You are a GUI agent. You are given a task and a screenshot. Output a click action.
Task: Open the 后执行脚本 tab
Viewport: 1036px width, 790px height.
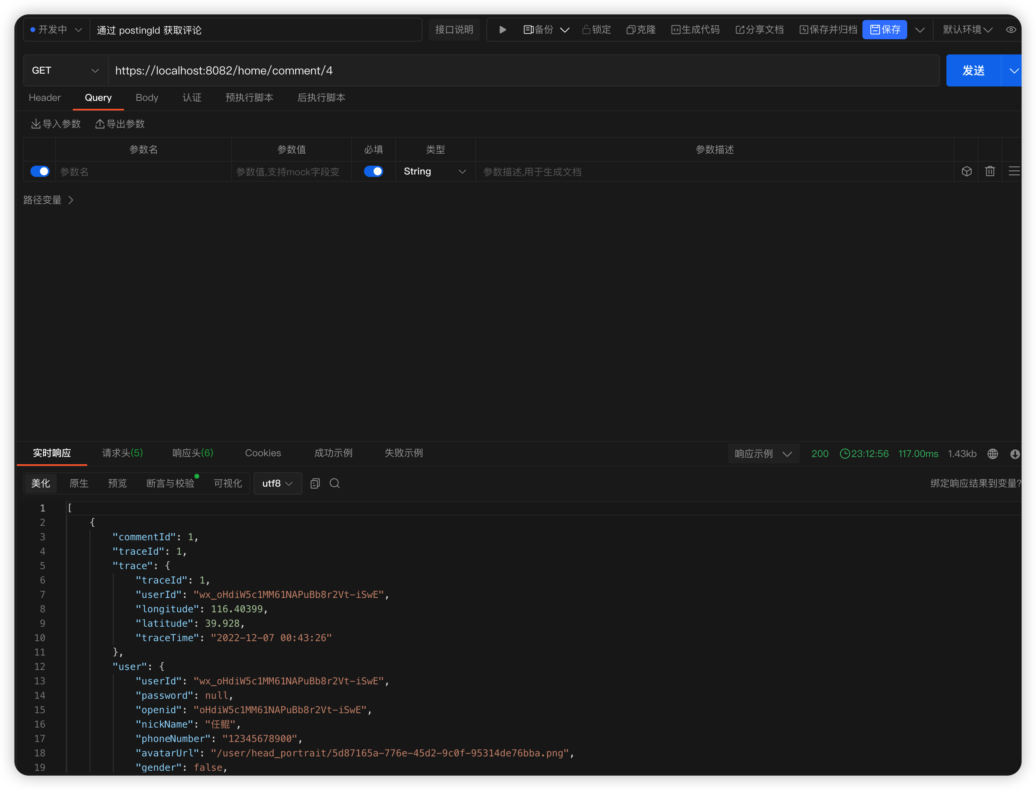coord(322,98)
